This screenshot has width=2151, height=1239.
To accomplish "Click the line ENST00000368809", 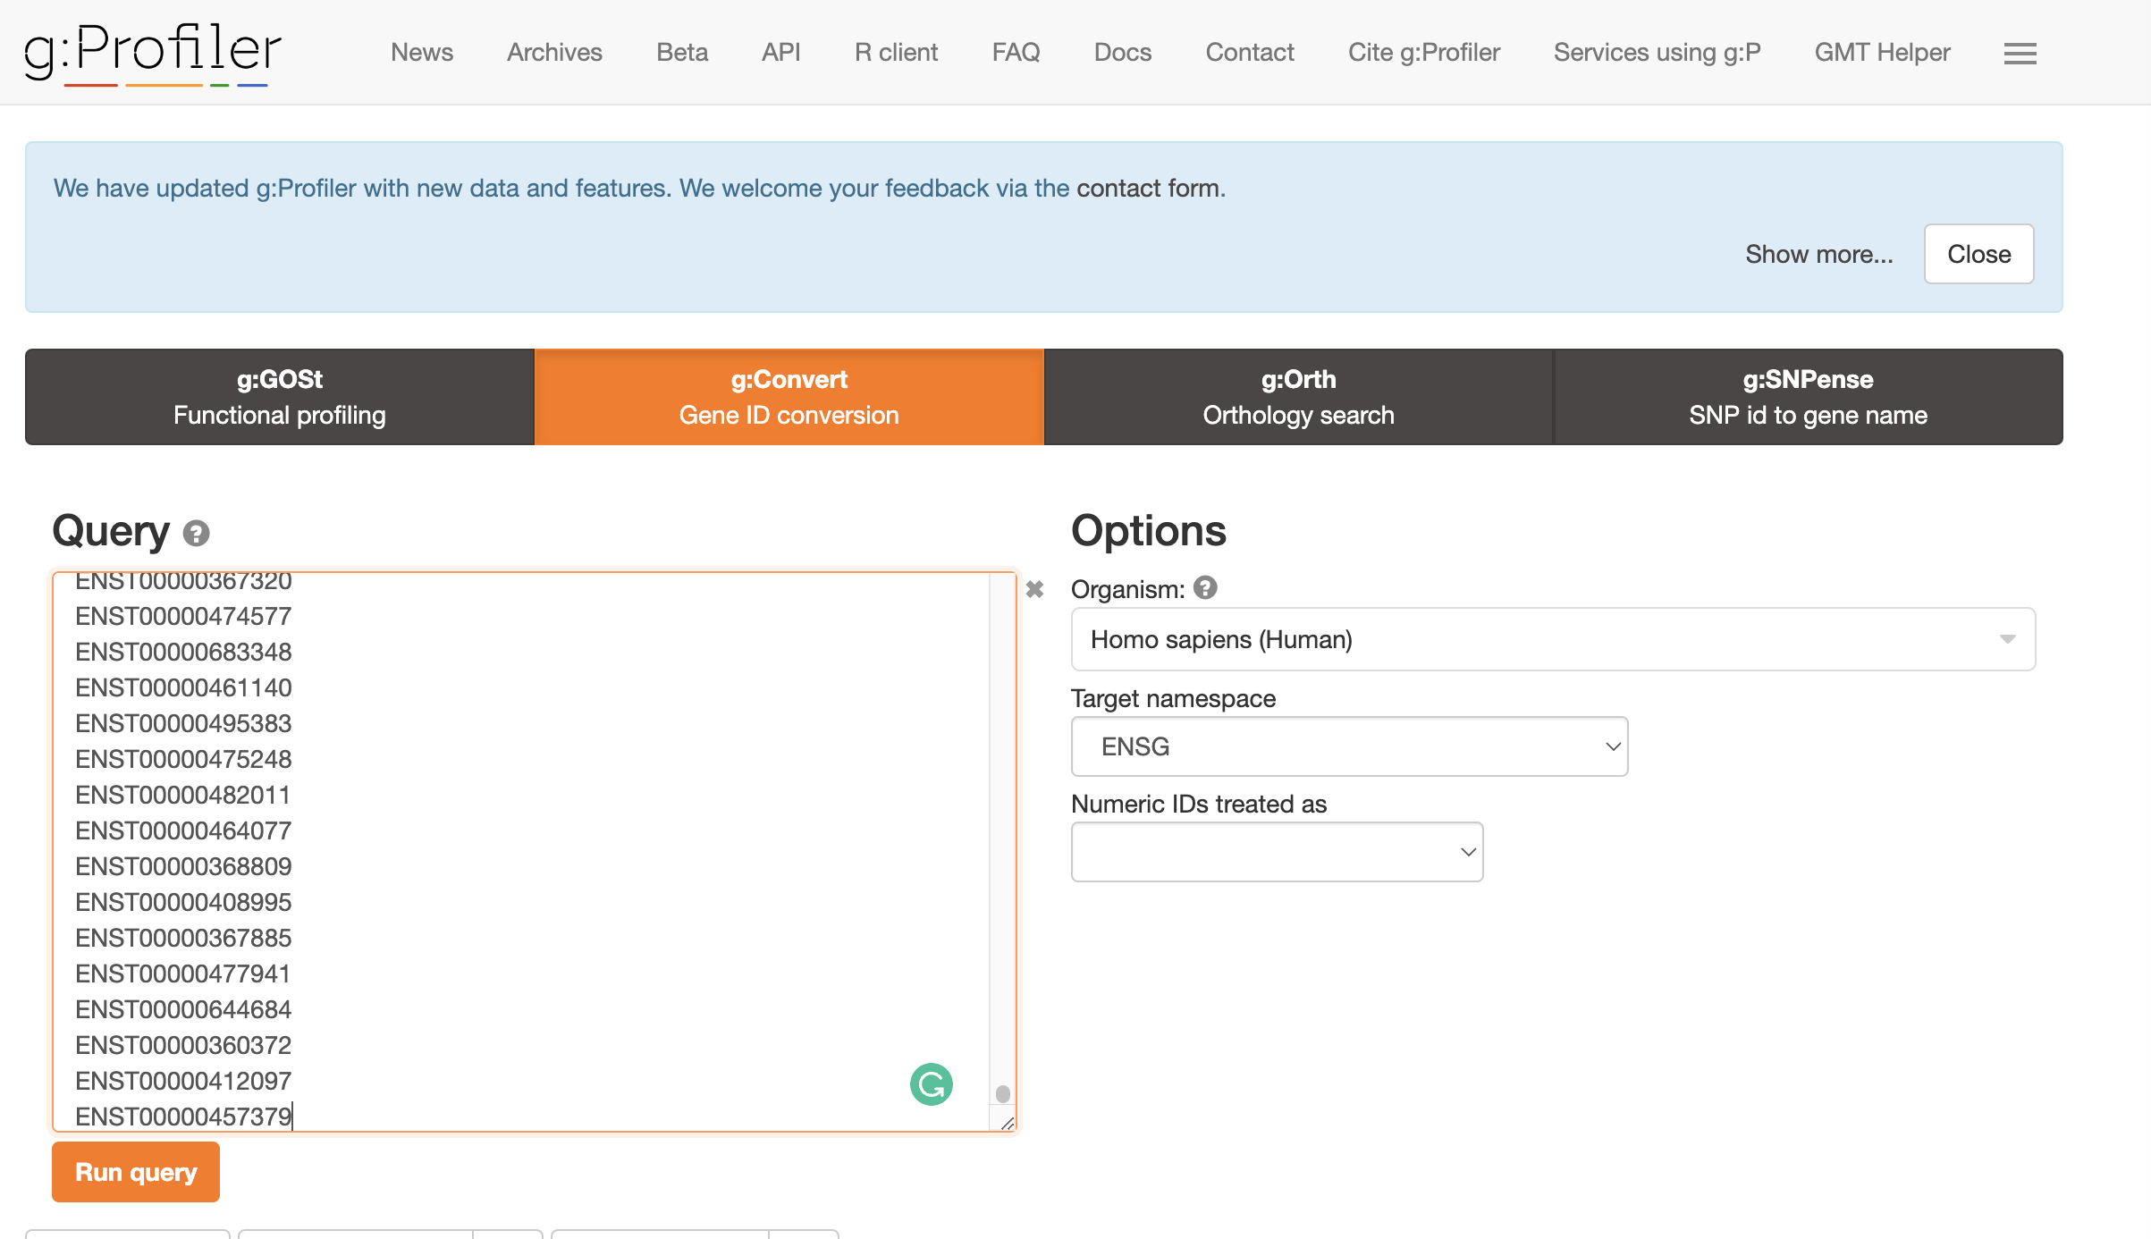I will click(183, 866).
